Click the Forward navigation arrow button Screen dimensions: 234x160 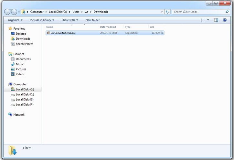tap(14, 12)
